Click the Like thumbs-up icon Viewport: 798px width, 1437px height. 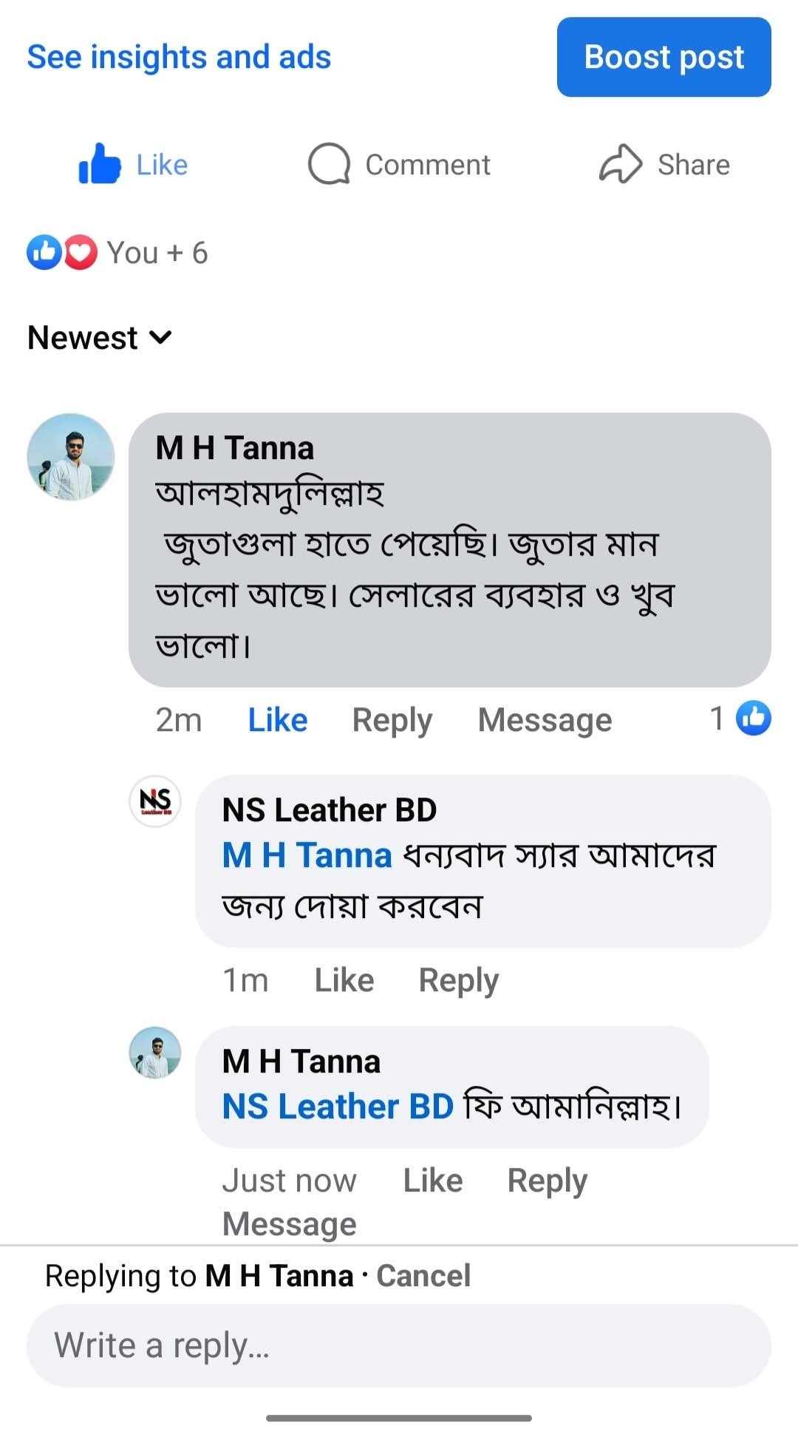(100, 164)
